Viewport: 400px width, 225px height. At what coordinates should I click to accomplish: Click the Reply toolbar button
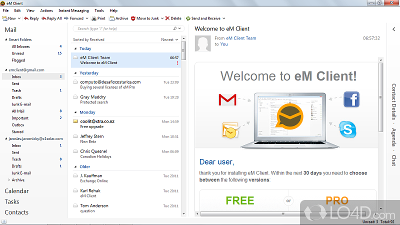coord(31,18)
